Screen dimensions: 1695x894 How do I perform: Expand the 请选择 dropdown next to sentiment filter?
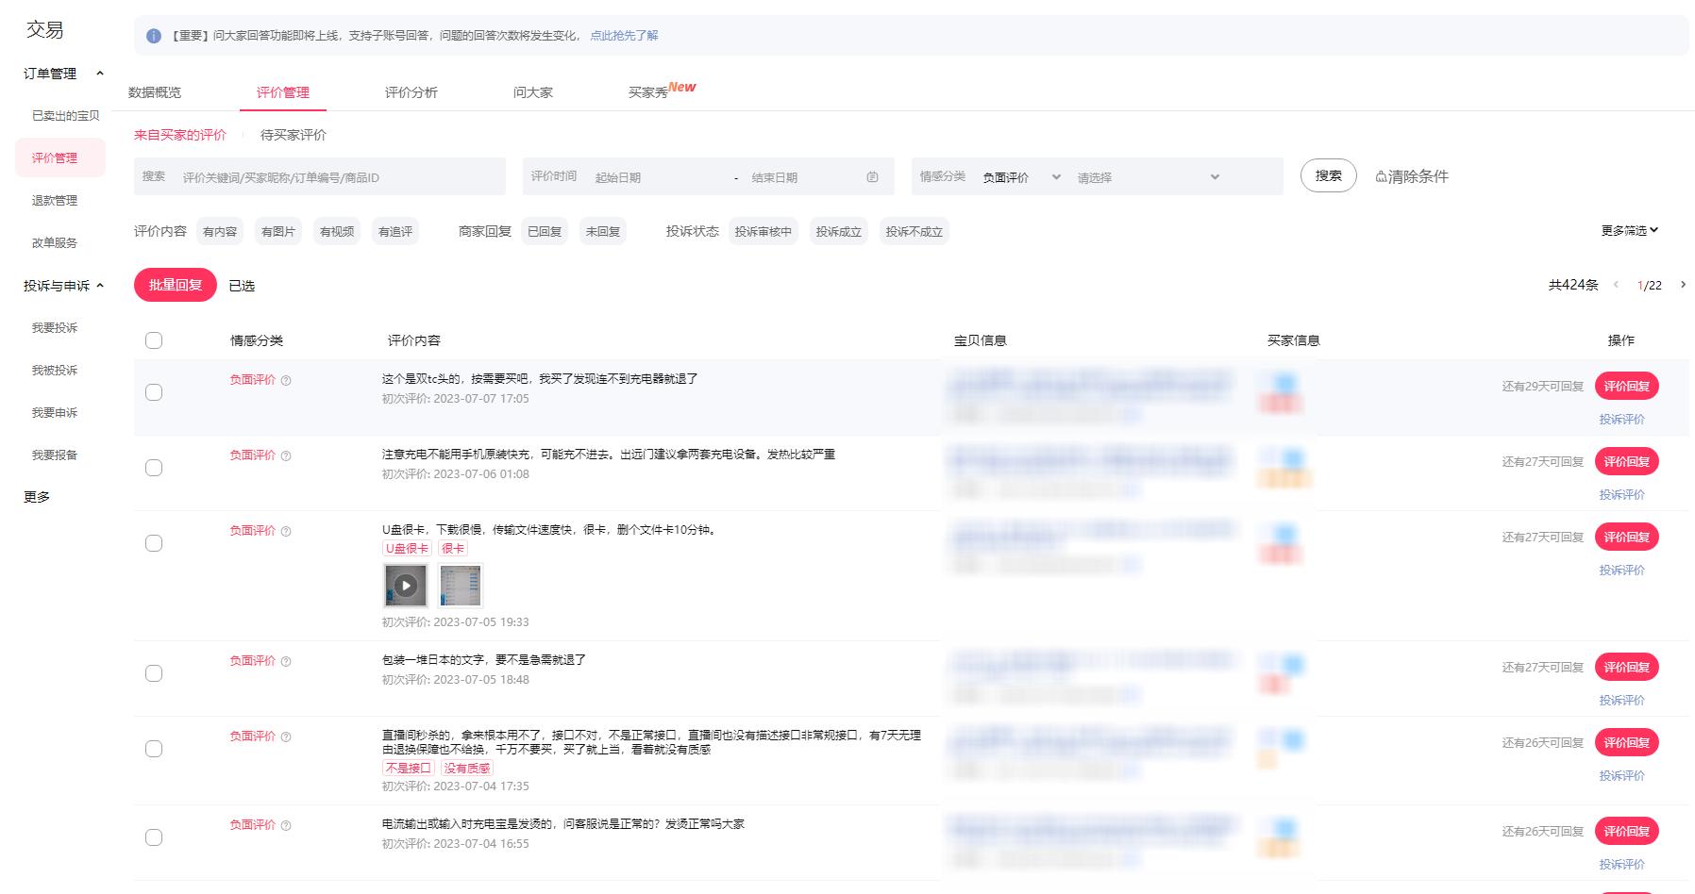(x=1147, y=176)
